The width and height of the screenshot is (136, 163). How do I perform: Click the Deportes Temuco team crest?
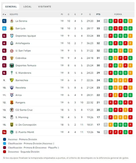point(12,65)
